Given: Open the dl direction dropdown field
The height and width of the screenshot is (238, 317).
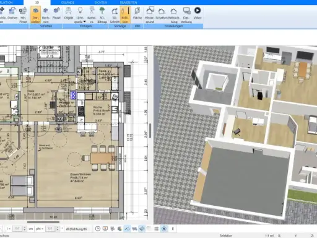Looking at the screenshot, I should coord(79,229).
